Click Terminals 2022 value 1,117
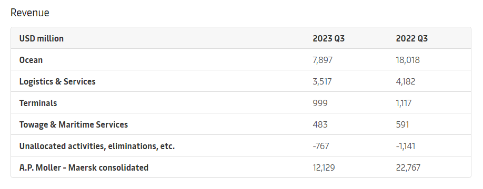The height and width of the screenshot is (189, 483). [404, 103]
